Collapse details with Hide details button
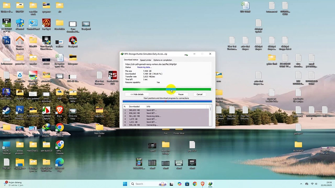The height and width of the screenshot is (188, 335). pos(137,94)
